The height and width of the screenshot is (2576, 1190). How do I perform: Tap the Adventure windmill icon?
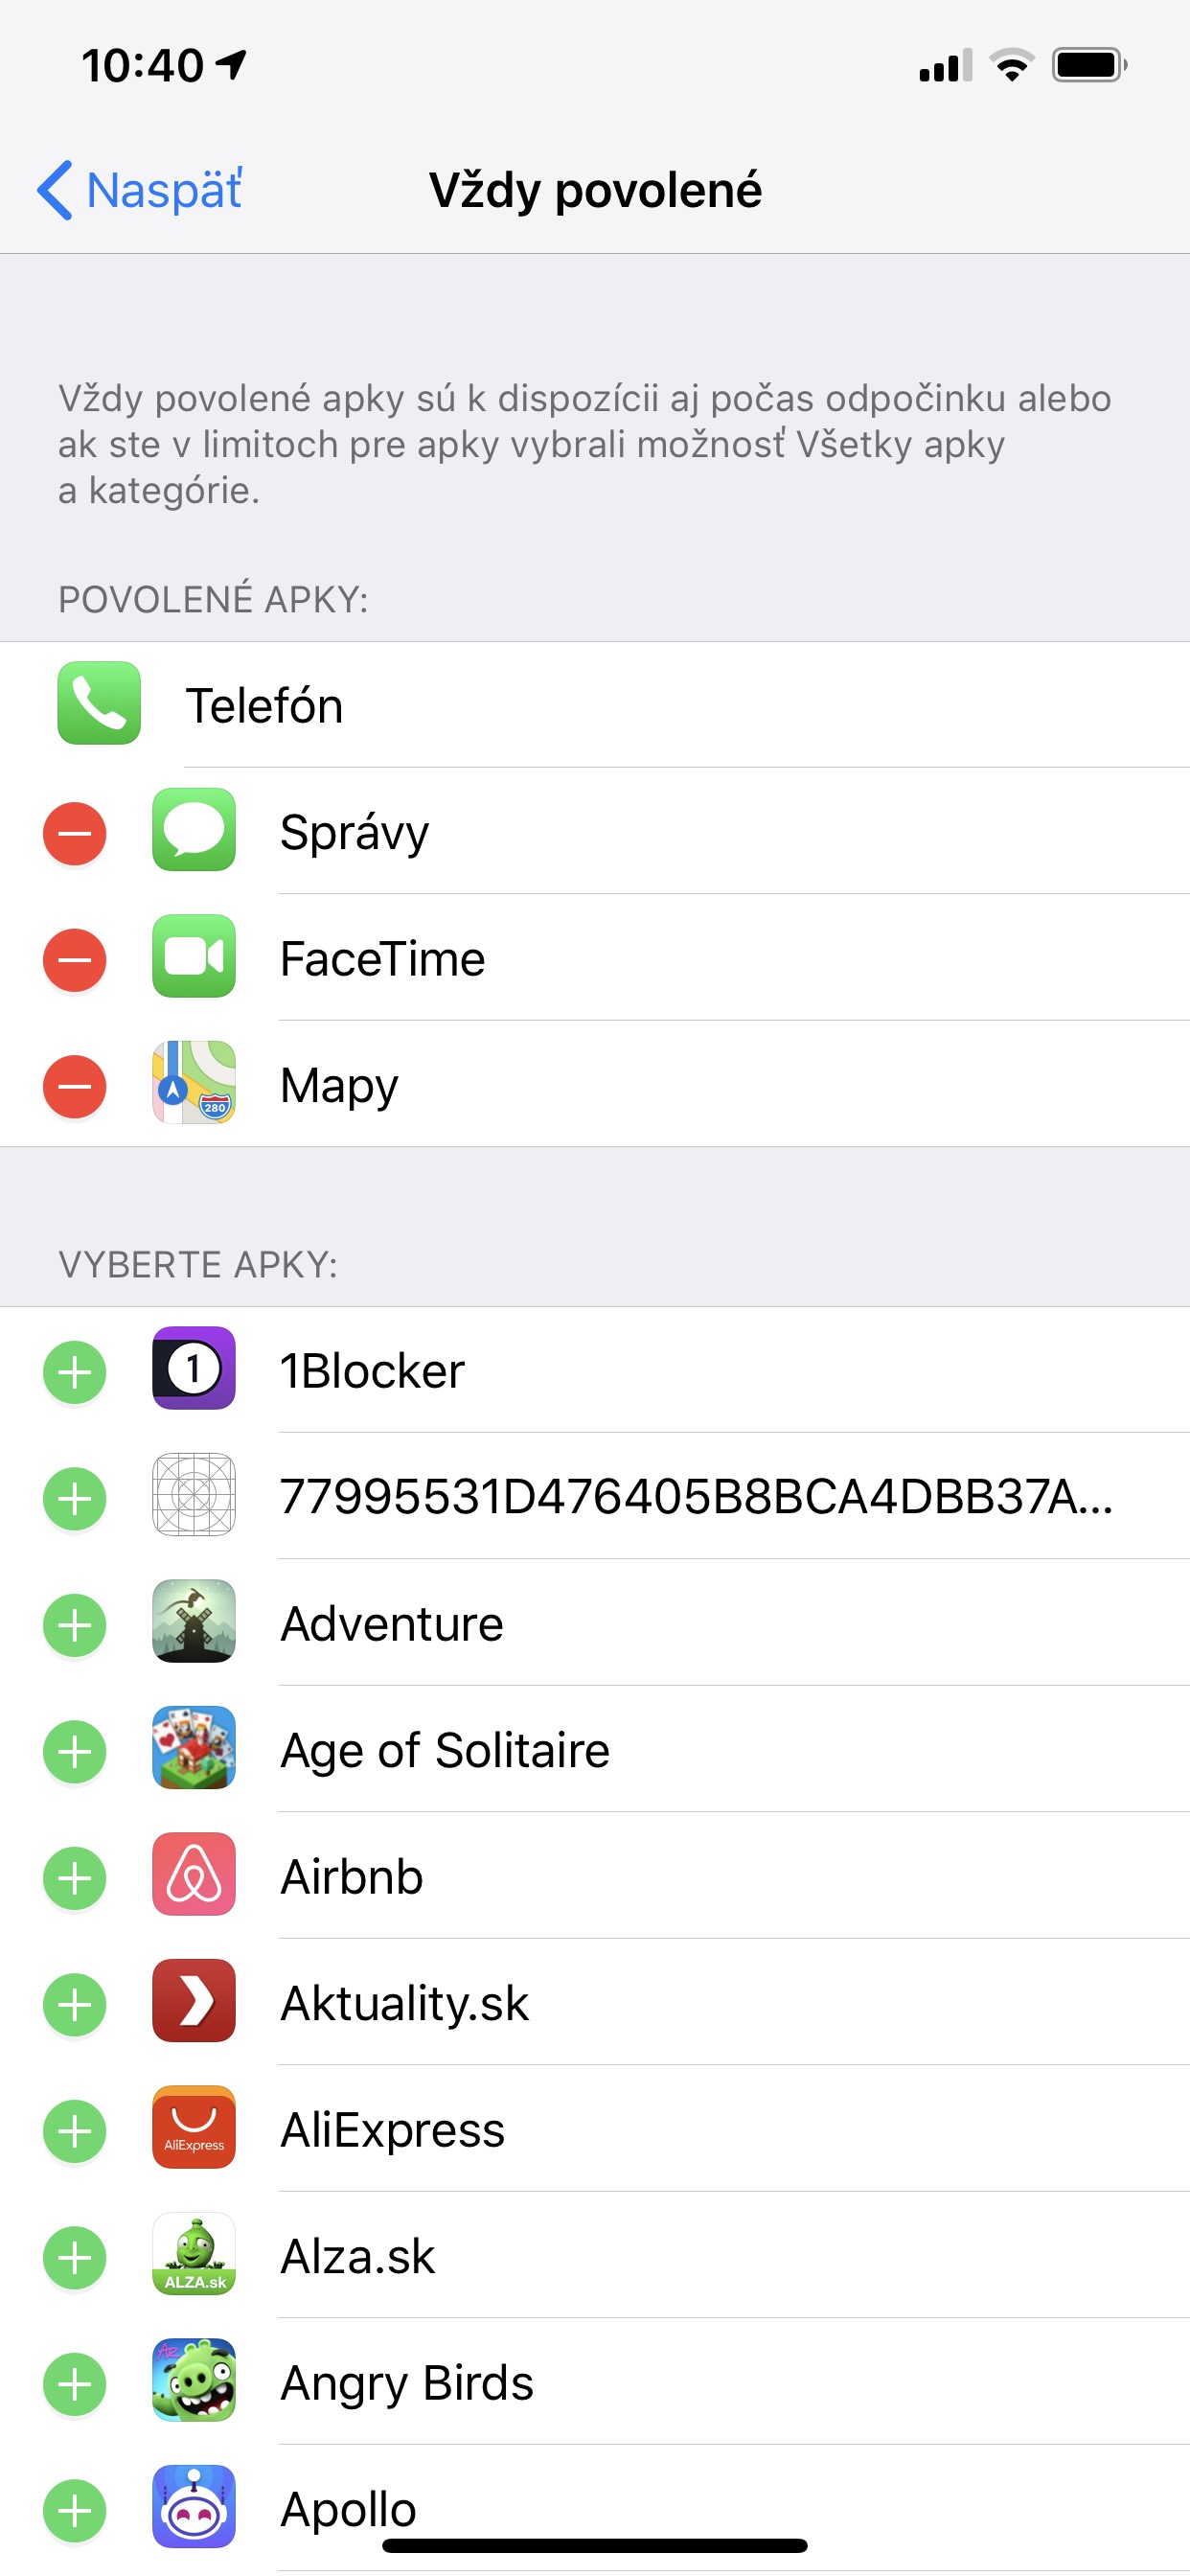pyautogui.click(x=194, y=1621)
